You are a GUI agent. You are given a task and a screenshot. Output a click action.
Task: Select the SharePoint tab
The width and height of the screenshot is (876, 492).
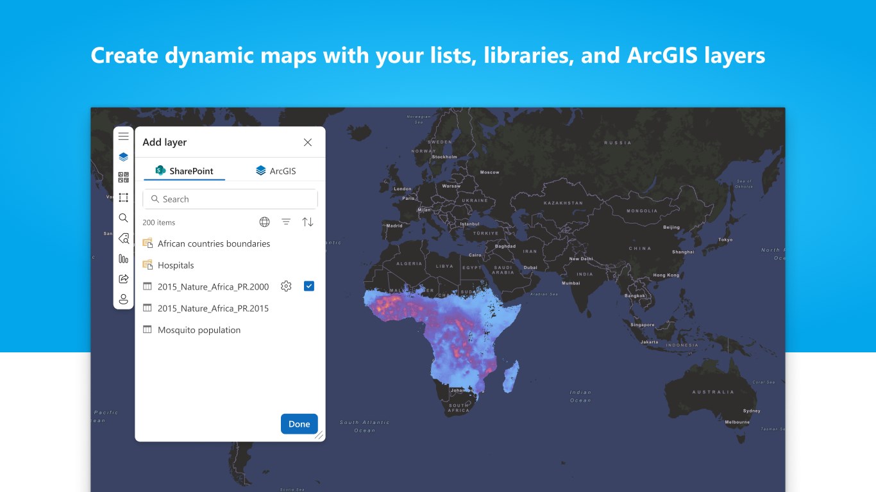pyautogui.click(x=185, y=171)
